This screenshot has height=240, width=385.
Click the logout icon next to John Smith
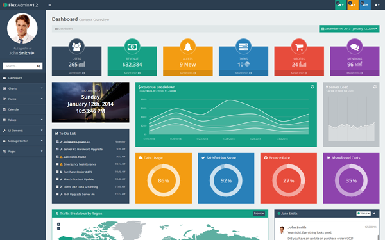[x=33, y=53]
